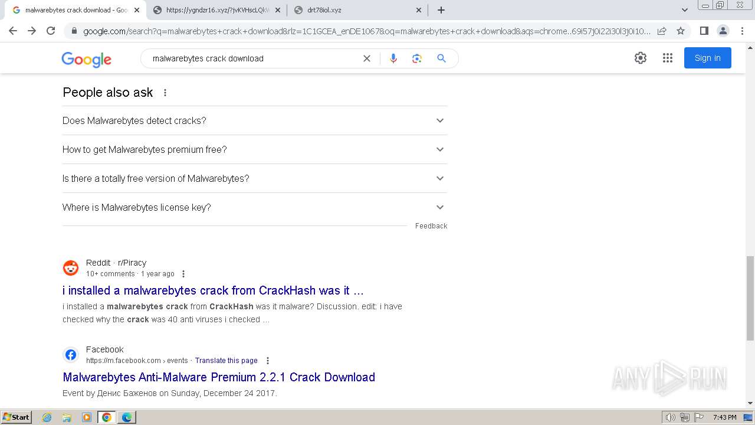The image size is (755, 425).
Task: Open Chrome three-dot menu
Action: point(742,31)
